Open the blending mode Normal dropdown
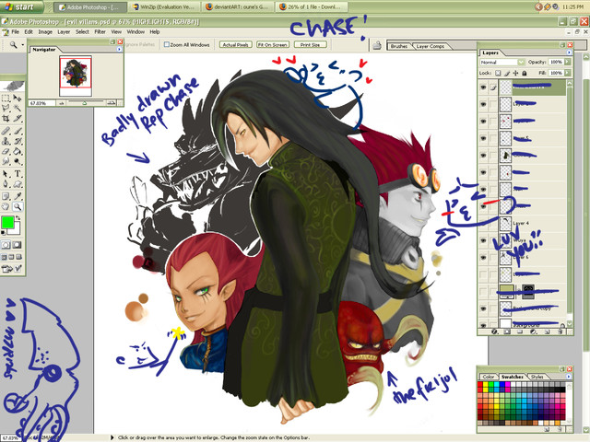Viewport: 590px width, 442px height. pyautogui.click(x=502, y=62)
